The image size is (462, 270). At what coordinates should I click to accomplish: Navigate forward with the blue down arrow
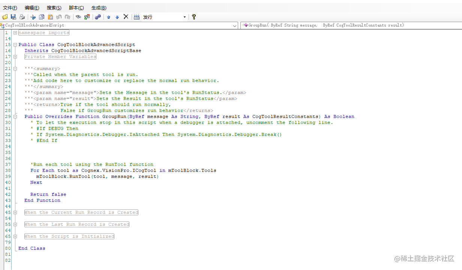[x=117, y=16]
